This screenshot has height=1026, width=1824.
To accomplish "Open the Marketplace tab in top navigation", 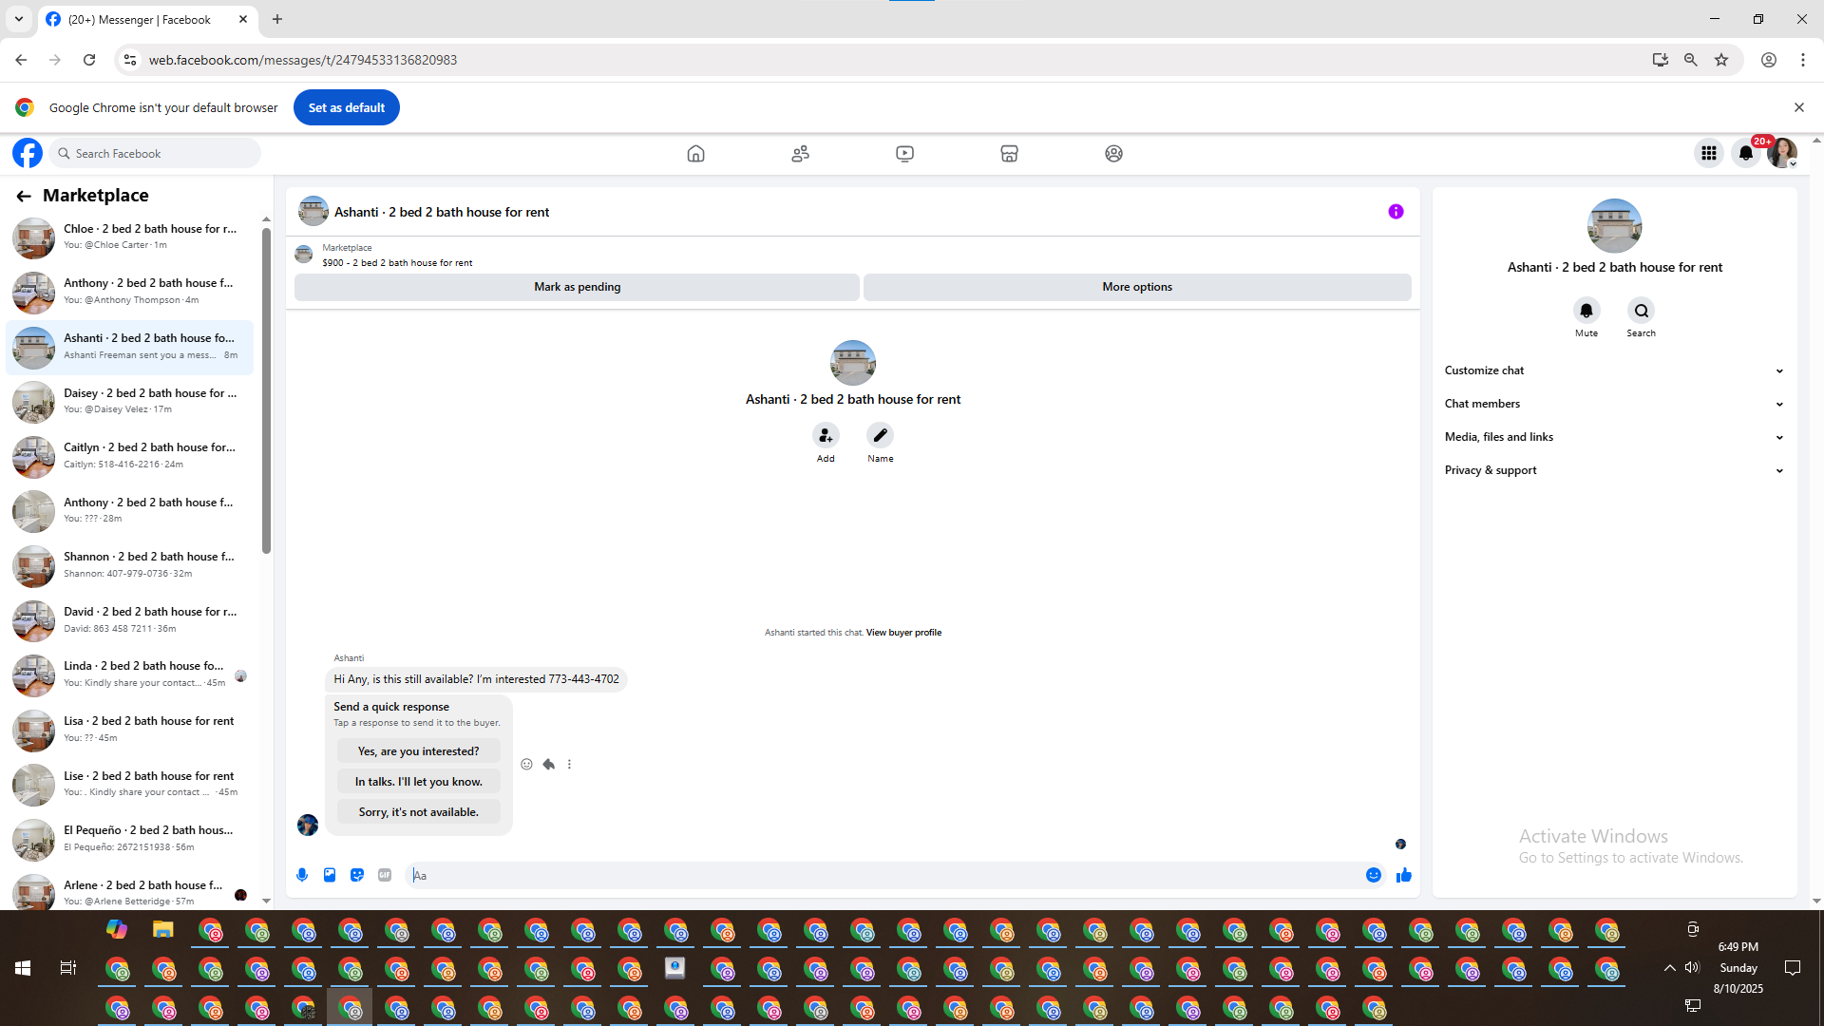I will click(x=1009, y=154).
